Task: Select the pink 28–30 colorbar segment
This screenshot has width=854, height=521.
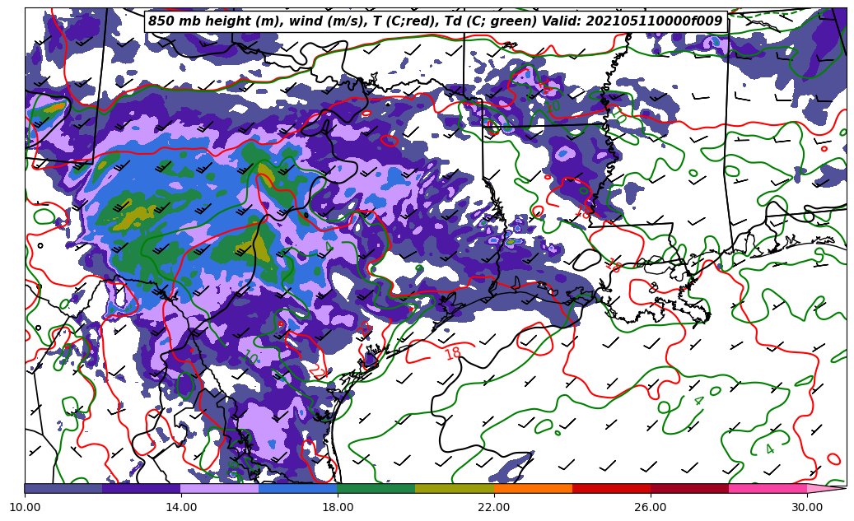Action: 768,488
